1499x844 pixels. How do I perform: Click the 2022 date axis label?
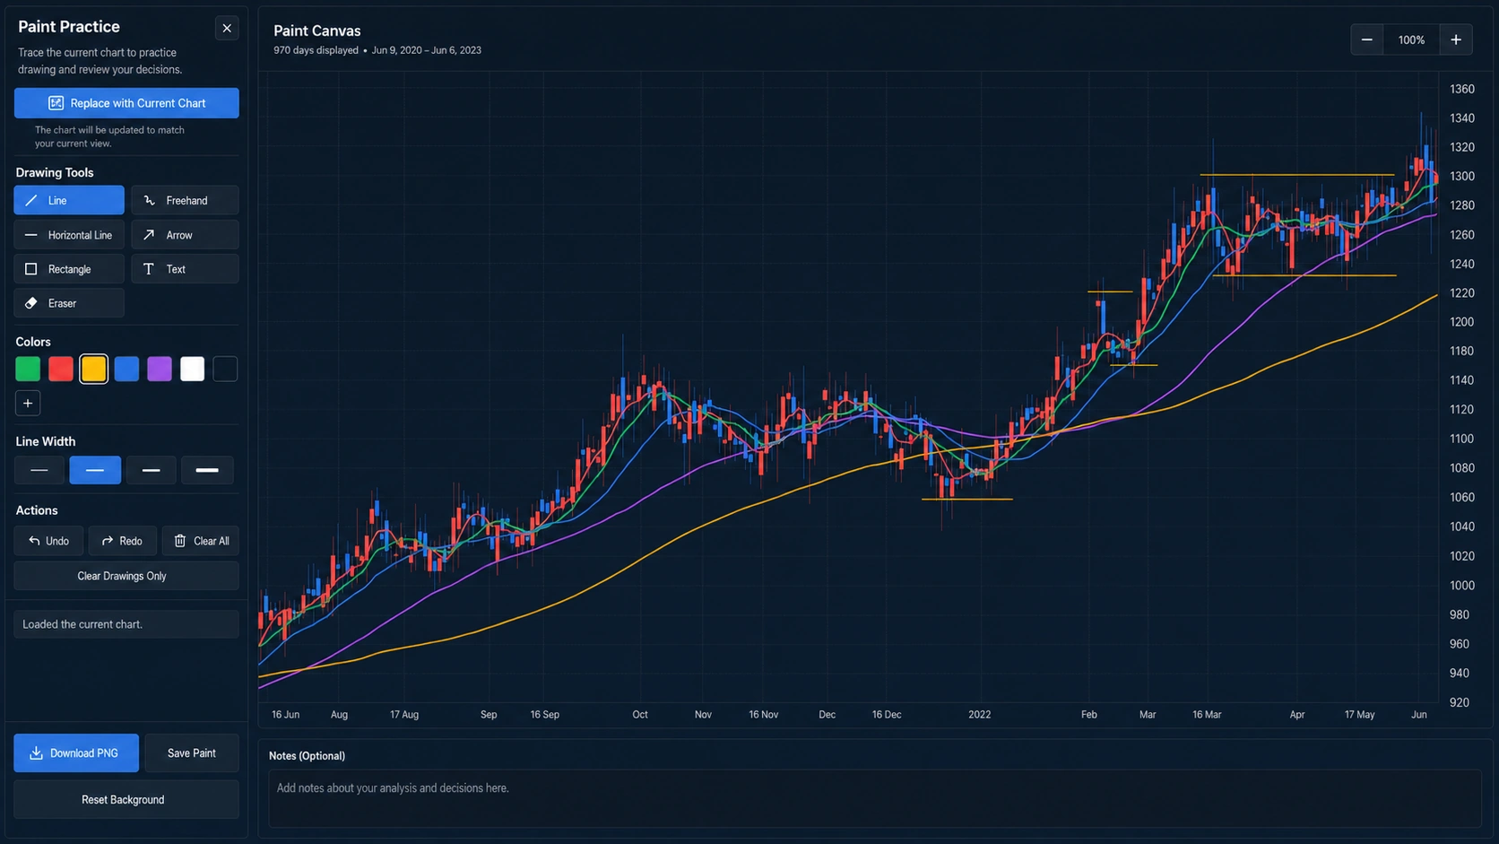[979, 715]
